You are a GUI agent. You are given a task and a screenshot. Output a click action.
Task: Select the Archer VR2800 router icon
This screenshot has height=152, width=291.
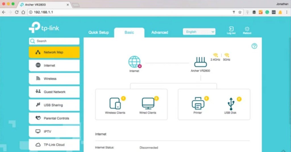(200, 62)
